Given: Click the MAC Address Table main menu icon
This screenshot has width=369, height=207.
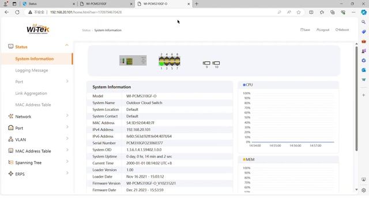Looking at the screenshot, I should click(10, 151).
